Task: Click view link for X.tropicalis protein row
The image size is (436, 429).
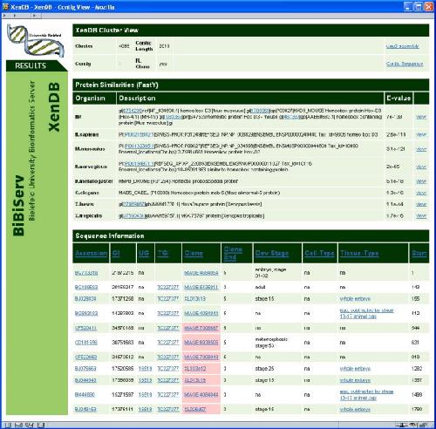Action: tap(421, 216)
